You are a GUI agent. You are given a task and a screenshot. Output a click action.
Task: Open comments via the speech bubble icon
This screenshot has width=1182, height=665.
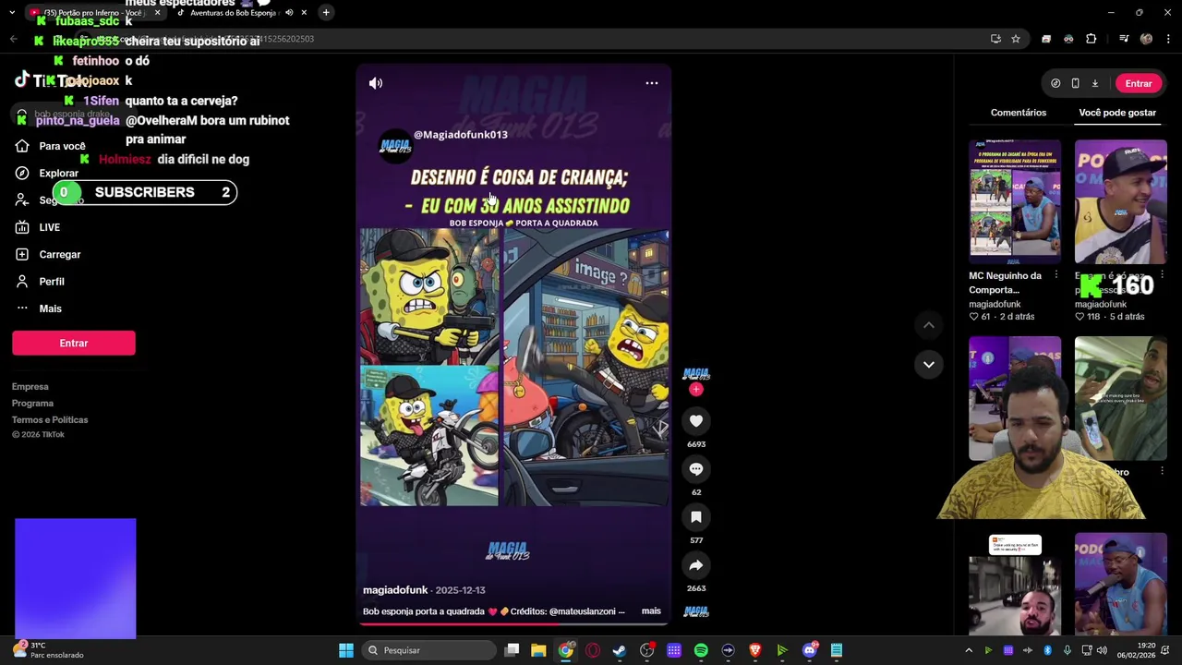point(696,469)
